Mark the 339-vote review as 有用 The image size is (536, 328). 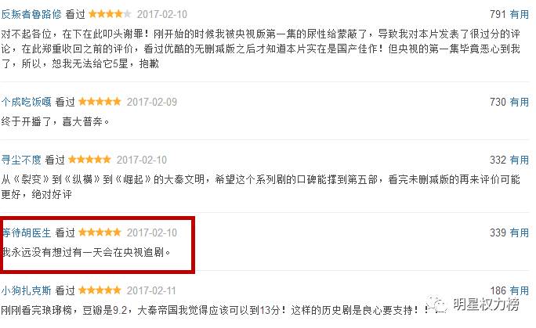pyautogui.click(x=519, y=232)
